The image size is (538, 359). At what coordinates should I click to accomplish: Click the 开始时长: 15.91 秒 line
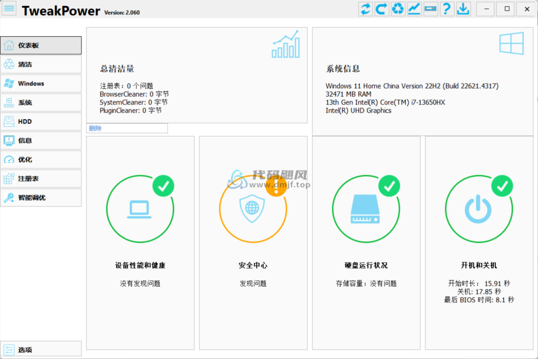click(x=479, y=283)
